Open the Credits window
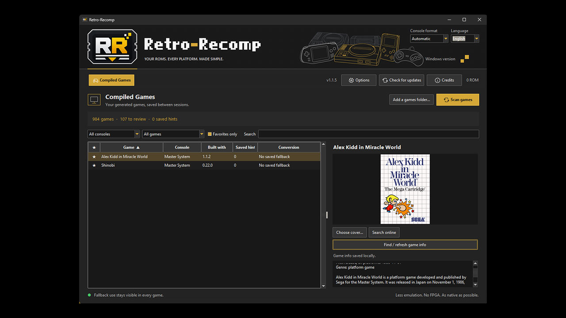 pos(444,80)
